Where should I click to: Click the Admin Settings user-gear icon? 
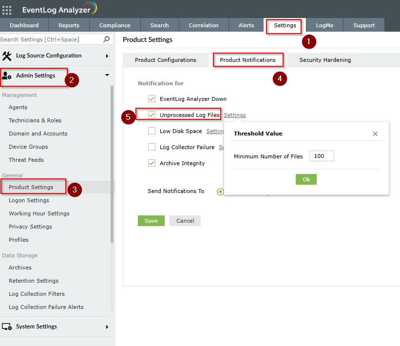7,76
